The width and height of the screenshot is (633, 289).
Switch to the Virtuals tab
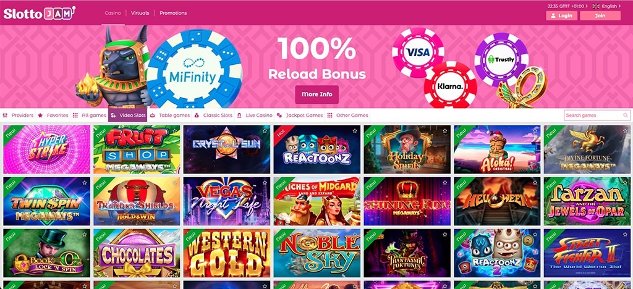tap(140, 13)
